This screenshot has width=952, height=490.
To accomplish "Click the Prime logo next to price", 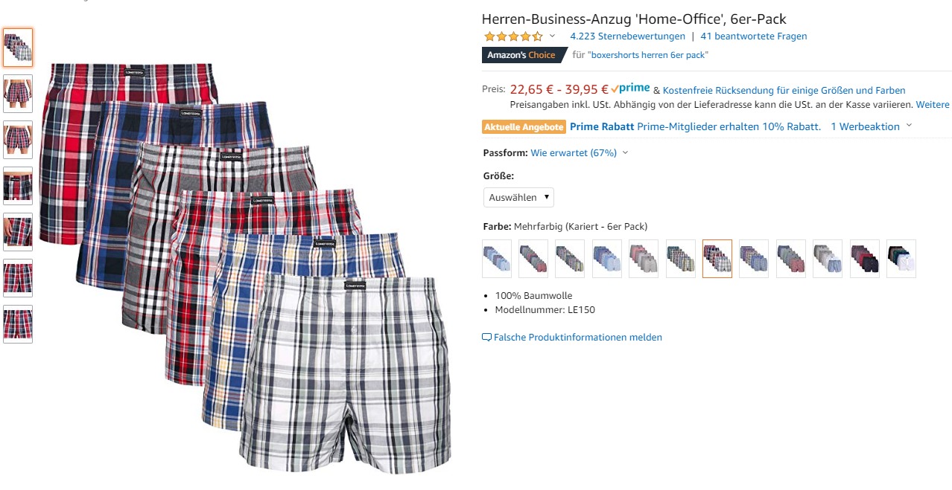I will (629, 88).
